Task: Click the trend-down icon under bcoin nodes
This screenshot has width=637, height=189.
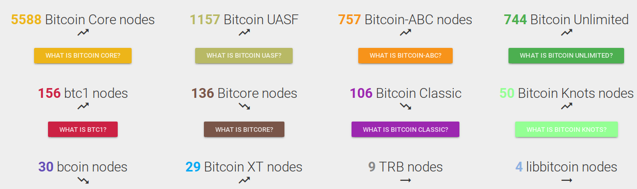Action: 83,180
